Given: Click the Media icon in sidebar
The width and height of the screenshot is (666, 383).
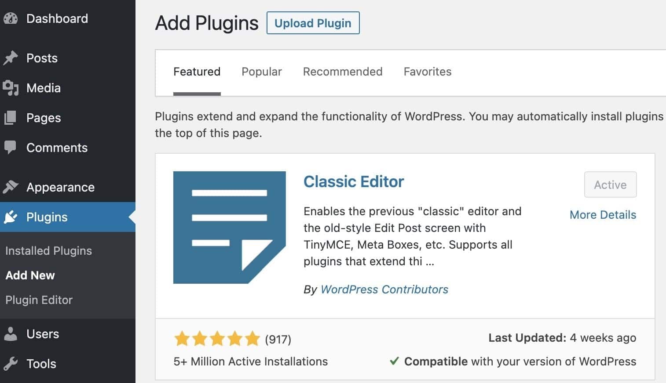Looking at the screenshot, I should point(11,88).
